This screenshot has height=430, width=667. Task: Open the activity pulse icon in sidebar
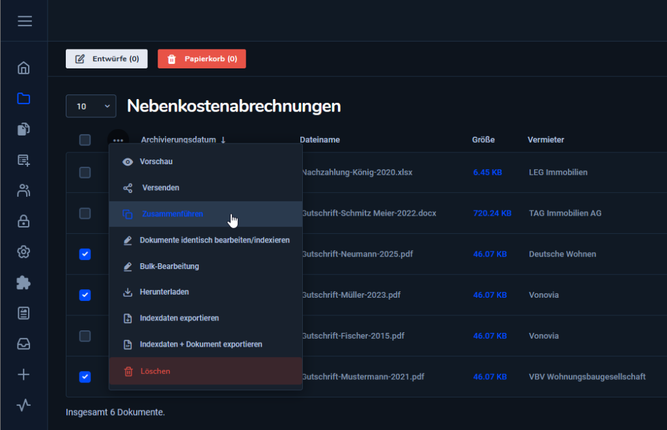tap(23, 405)
